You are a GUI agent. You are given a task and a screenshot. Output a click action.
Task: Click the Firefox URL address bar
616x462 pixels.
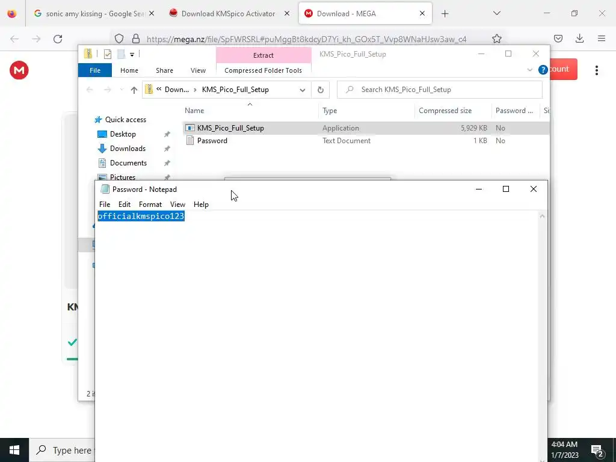point(306,39)
